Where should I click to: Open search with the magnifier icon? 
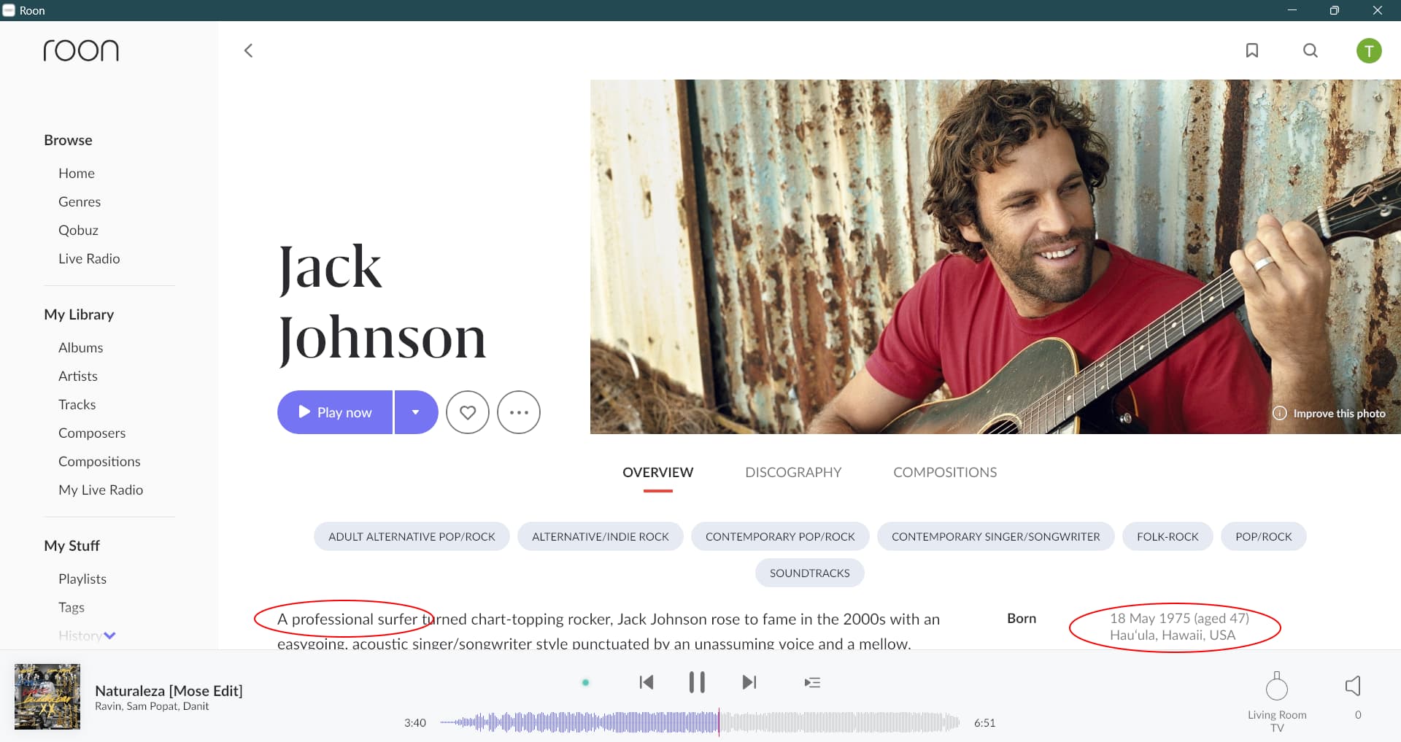pos(1311,50)
